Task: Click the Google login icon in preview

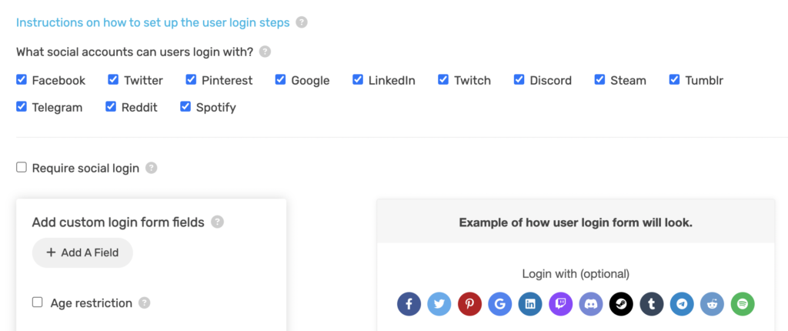Action: [500, 304]
